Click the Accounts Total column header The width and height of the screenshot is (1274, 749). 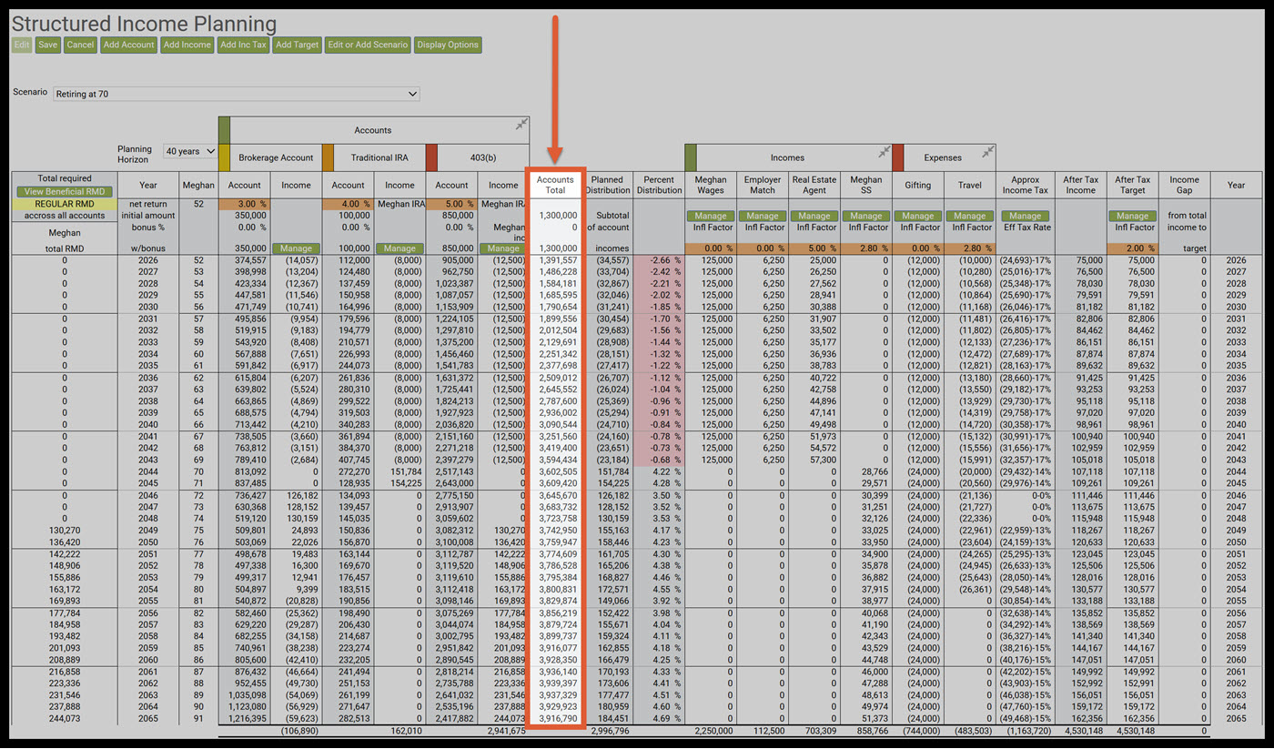coord(555,185)
